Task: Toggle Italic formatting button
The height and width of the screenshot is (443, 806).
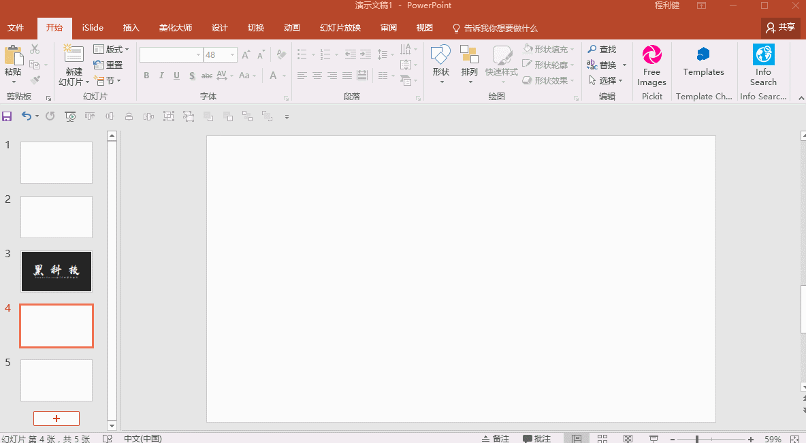Action: (x=161, y=76)
